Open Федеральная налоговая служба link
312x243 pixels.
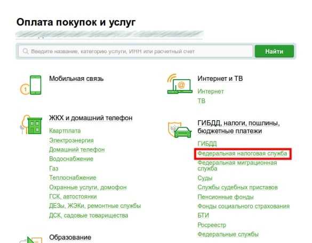point(242,153)
